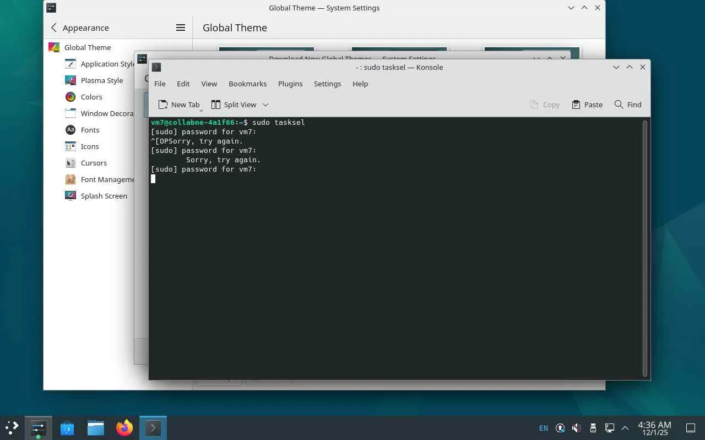Open the View menu in Konsole
705x440 pixels.
(x=209, y=84)
